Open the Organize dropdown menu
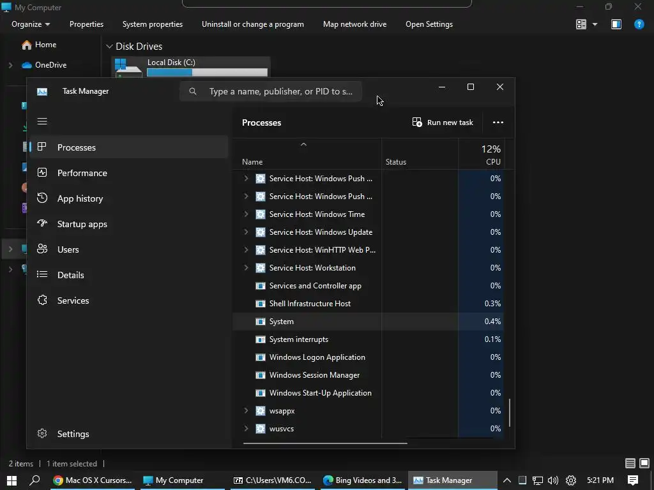Viewport: 654px width, 490px height. (x=31, y=24)
